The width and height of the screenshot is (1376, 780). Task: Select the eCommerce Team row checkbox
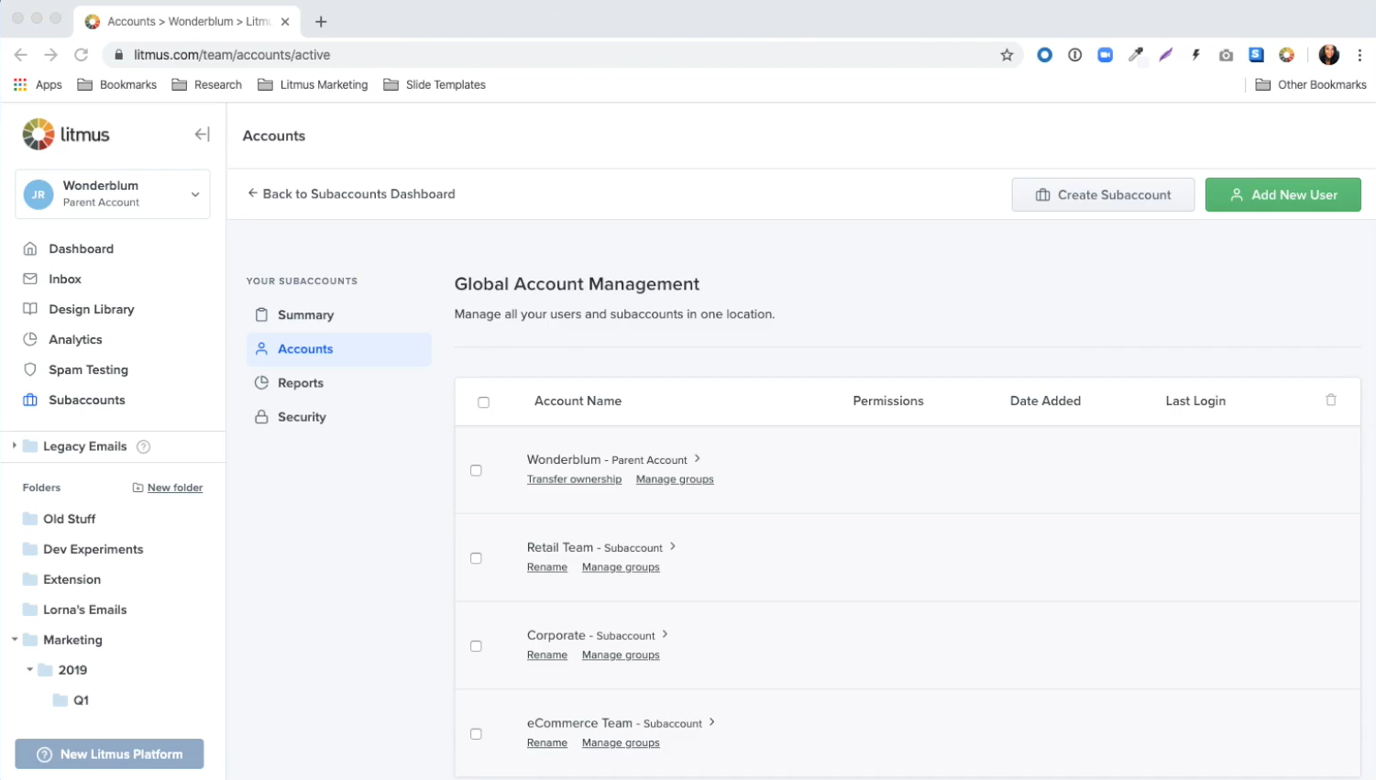coord(476,733)
